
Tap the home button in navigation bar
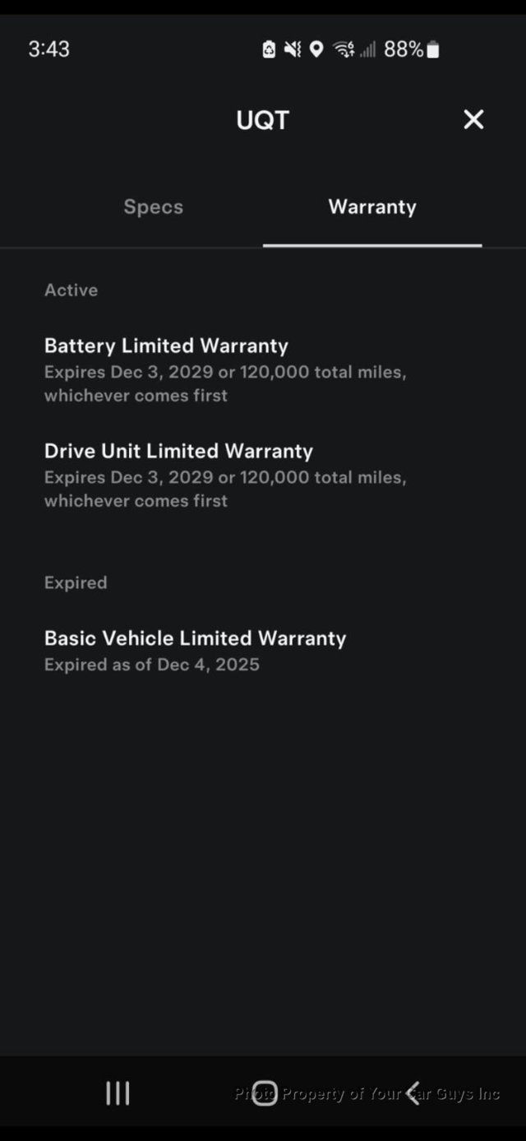click(263, 1092)
